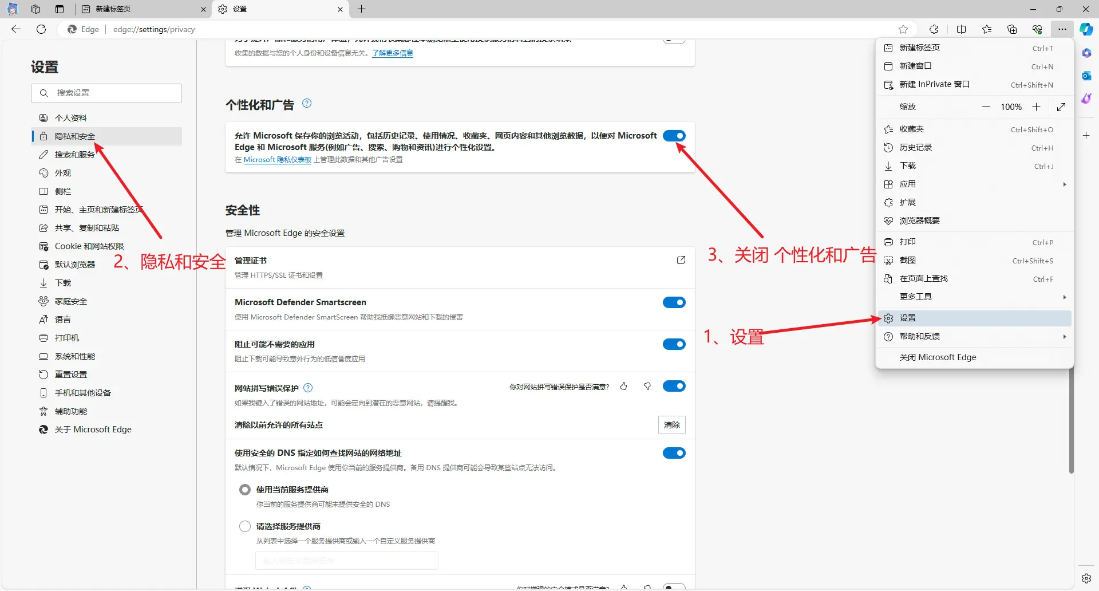The image size is (1099, 591).
Task: Expand the 应用 submenu arrow
Action: (1064, 184)
